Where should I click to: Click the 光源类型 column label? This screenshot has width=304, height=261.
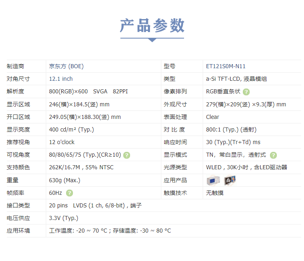(175, 167)
